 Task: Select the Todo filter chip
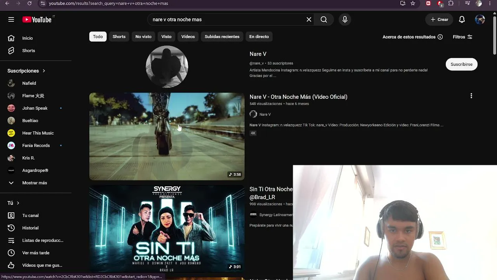[x=98, y=37]
